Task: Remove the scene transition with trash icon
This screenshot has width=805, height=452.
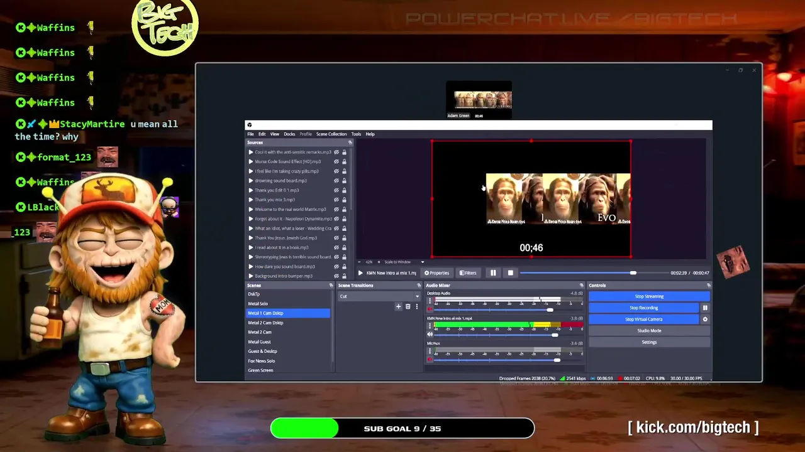Action: (x=408, y=306)
